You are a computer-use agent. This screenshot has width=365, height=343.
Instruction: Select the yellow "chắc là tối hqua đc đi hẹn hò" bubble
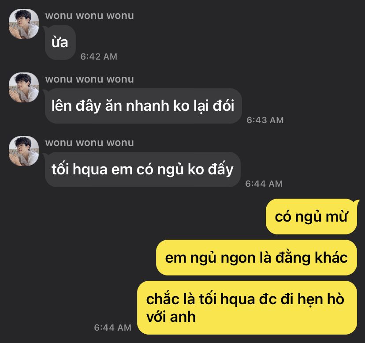click(x=247, y=308)
